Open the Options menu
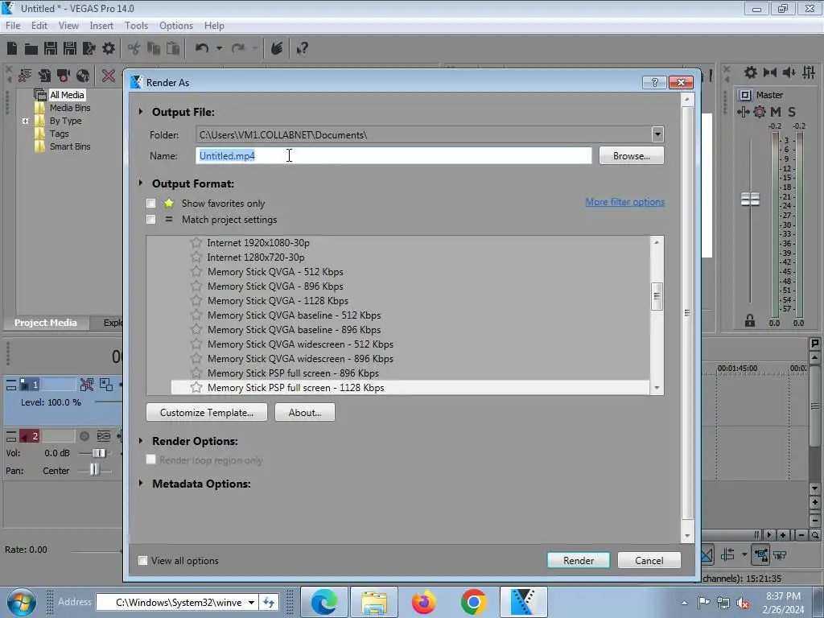 [176, 25]
